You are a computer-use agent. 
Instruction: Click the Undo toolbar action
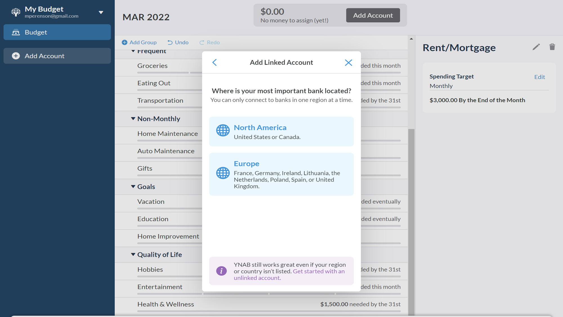click(178, 42)
